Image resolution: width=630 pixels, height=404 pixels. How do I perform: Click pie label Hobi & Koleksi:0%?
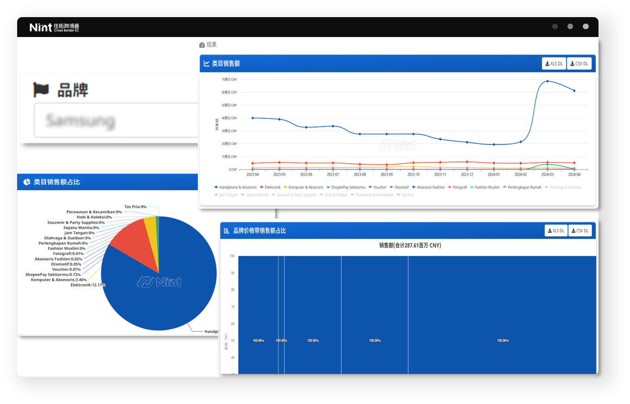click(x=94, y=217)
